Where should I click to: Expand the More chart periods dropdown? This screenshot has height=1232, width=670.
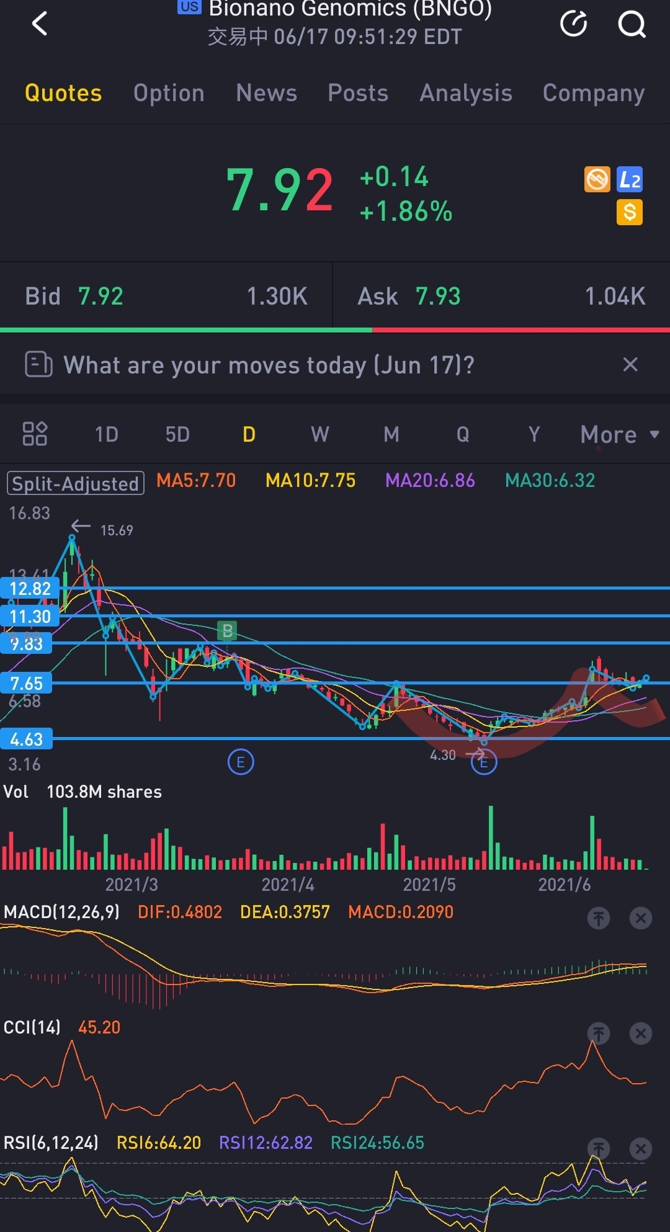point(620,434)
